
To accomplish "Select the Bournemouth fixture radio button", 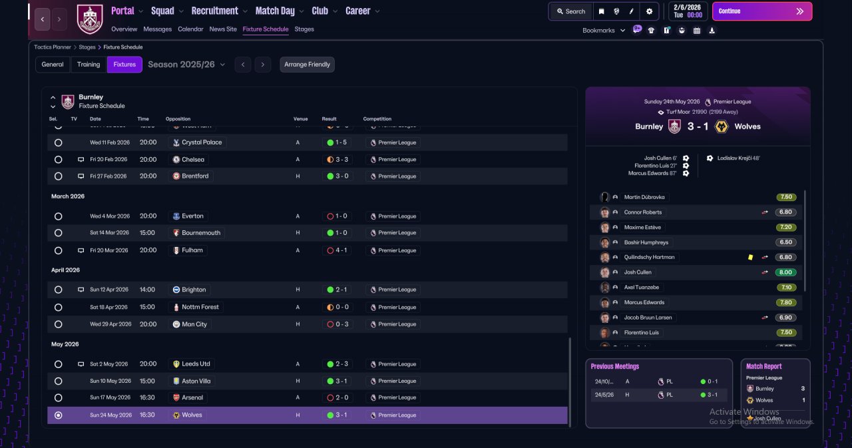I will click(x=58, y=233).
